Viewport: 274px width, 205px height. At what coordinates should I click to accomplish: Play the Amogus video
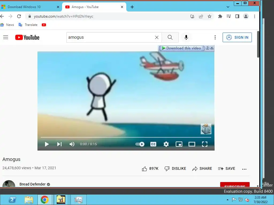47,144
